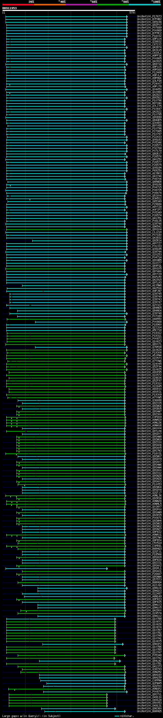Click the UniRef100_Q84NG5 label
This screenshot has width=163, height=718.
point(149,308)
